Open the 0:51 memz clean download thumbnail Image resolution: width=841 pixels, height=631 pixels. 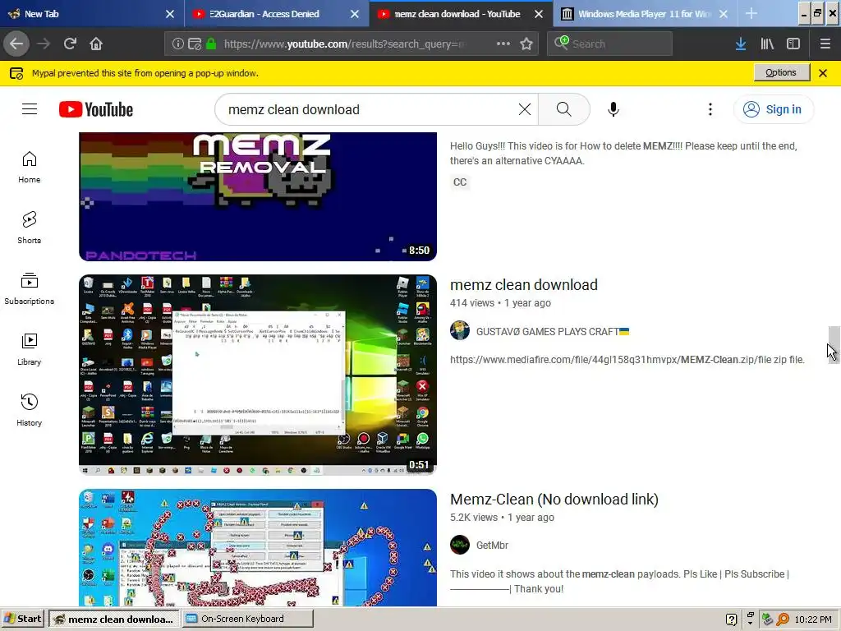(257, 375)
